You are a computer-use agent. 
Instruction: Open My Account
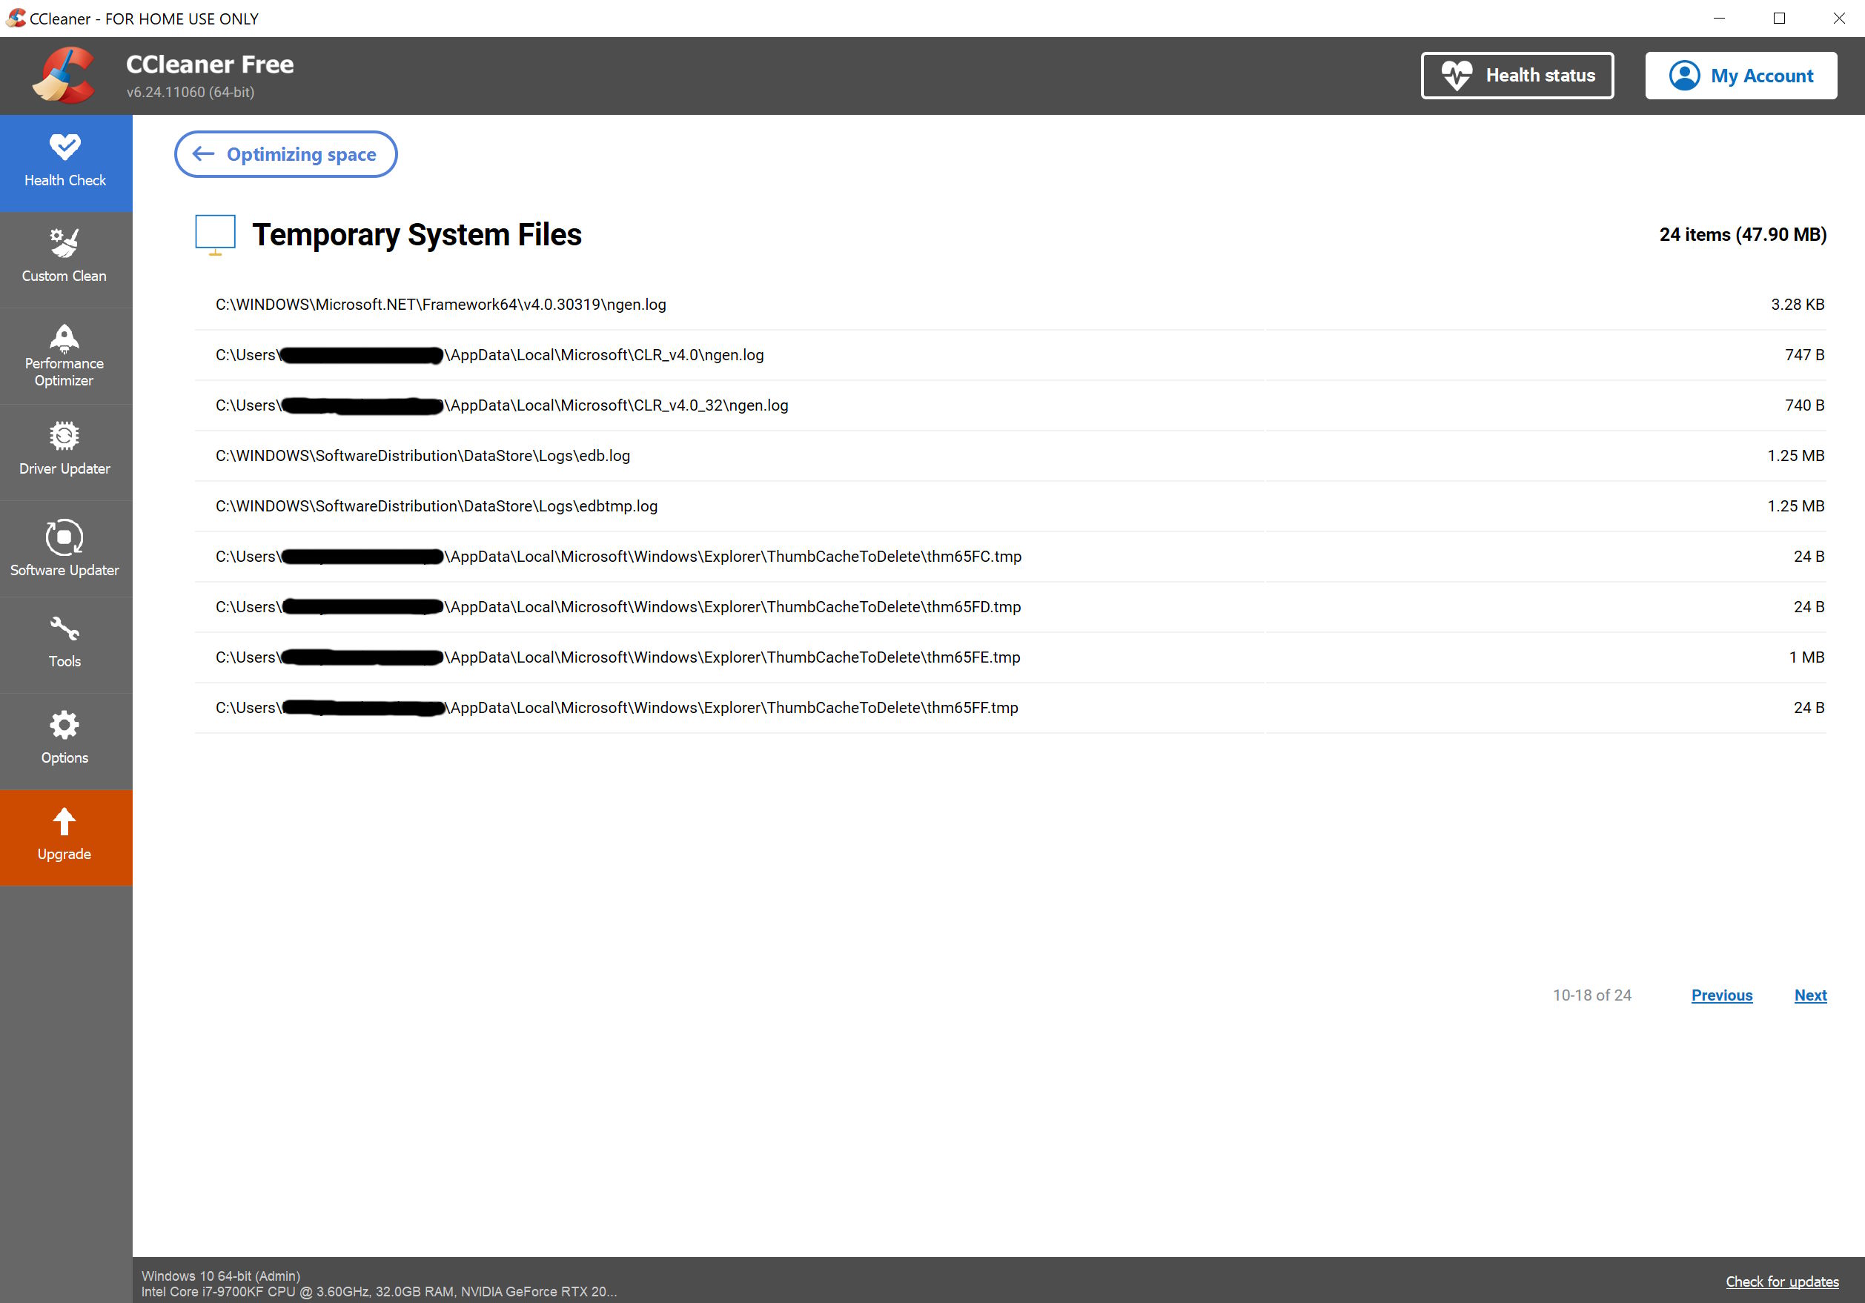pos(1740,76)
